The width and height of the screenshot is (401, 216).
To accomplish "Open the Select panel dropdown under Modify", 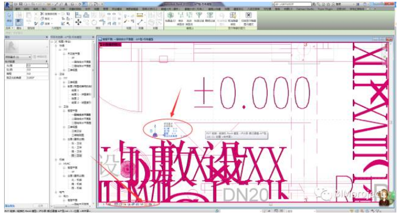I will pyautogui.click(x=9, y=28).
